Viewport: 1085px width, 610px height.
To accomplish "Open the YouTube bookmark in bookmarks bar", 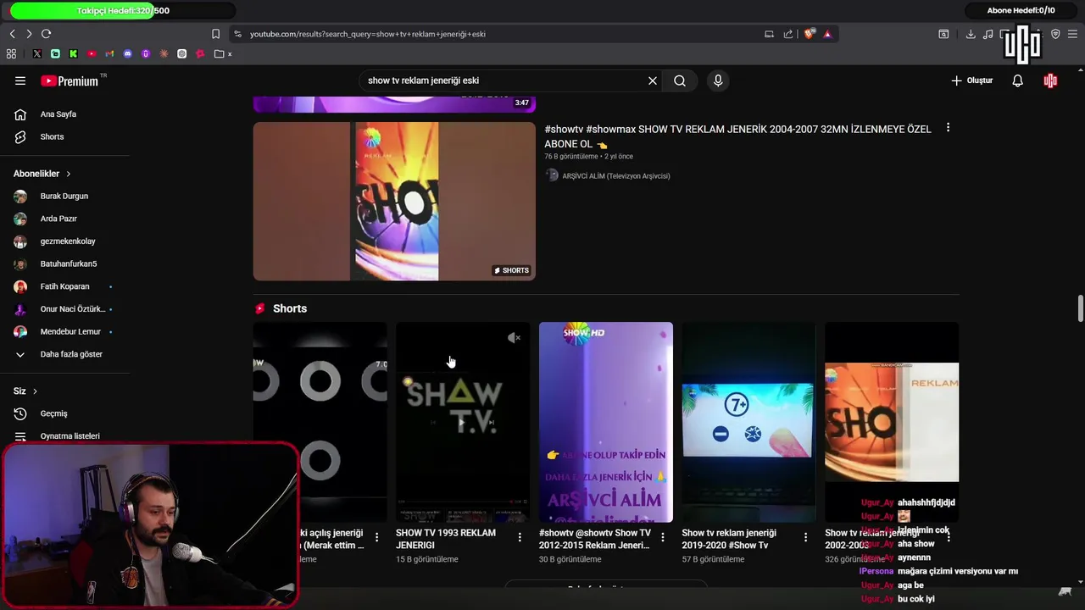I will (x=92, y=54).
